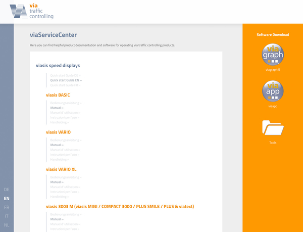The width and height of the screenshot is (303, 232).
Task: Open the Tools folder icon
Action: [x=273, y=127]
